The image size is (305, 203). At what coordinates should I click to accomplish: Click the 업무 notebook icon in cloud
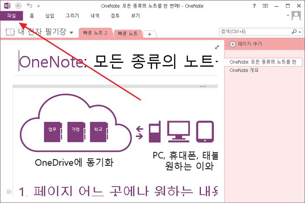(x=53, y=132)
